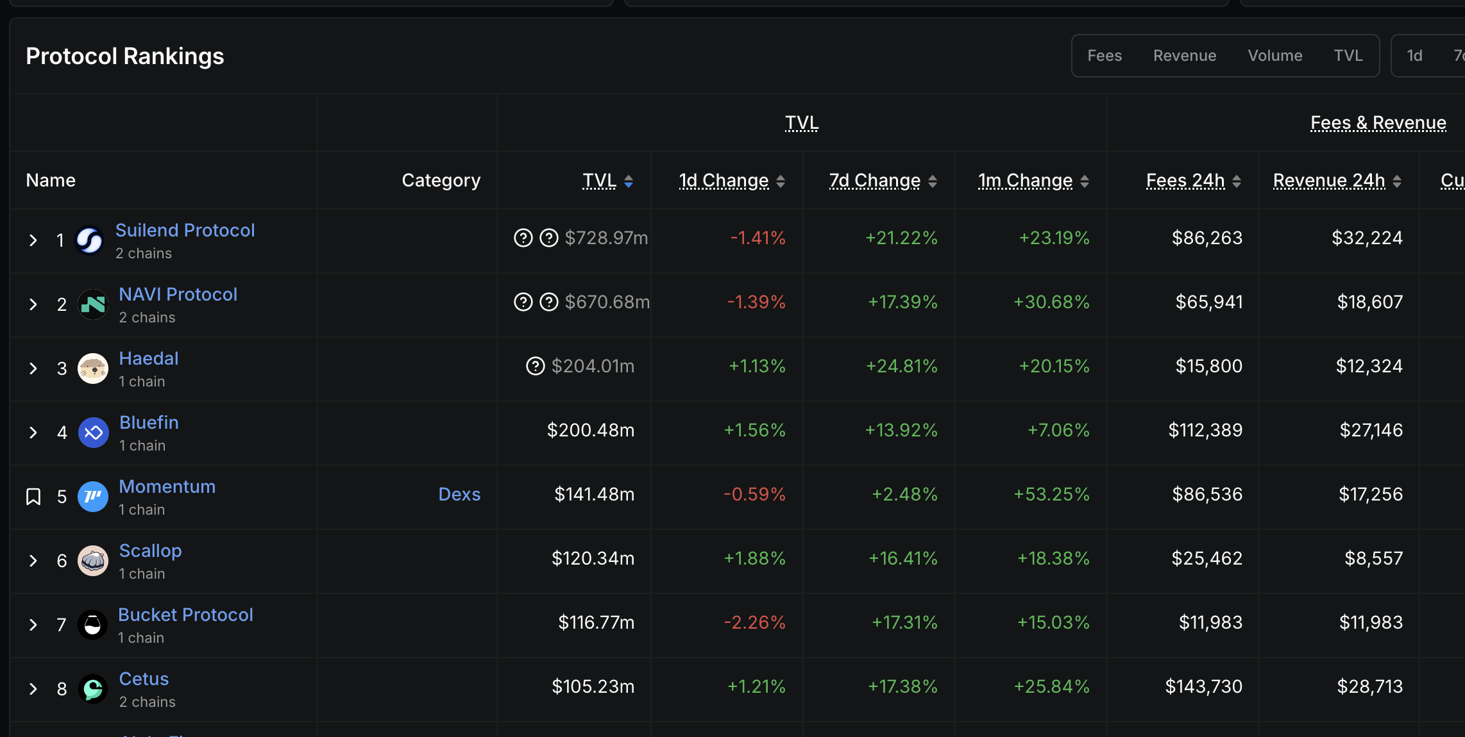Select the Fees tab in rankings filter
The image size is (1465, 737).
point(1105,56)
